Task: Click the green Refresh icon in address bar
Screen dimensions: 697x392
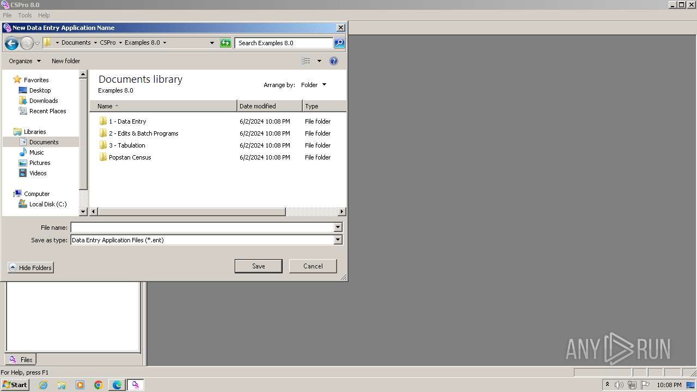Action: [225, 43]
